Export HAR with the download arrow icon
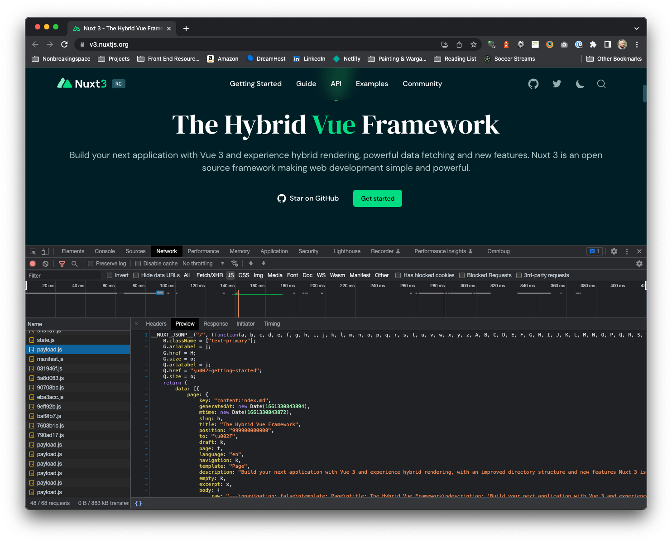The height and width of the screenshot is (543, 672). pos(264,263)
